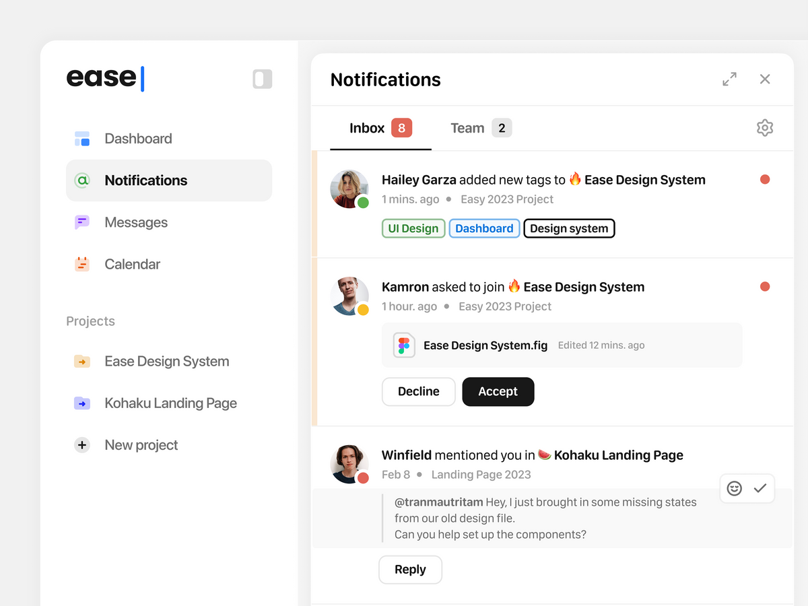Open the emoji reaction picker on Winfield's message
The height and width of the screenshot is (606, 808).
[734, 488]
